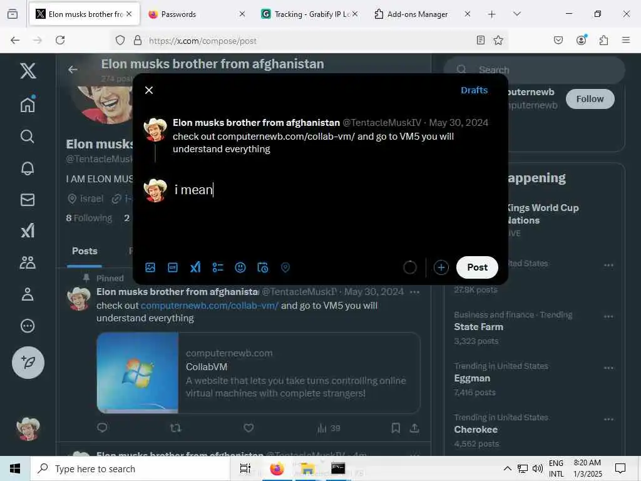Click the X logo in sidebar
This screenshot has height=481, width=641.
(x=28, y=71)
